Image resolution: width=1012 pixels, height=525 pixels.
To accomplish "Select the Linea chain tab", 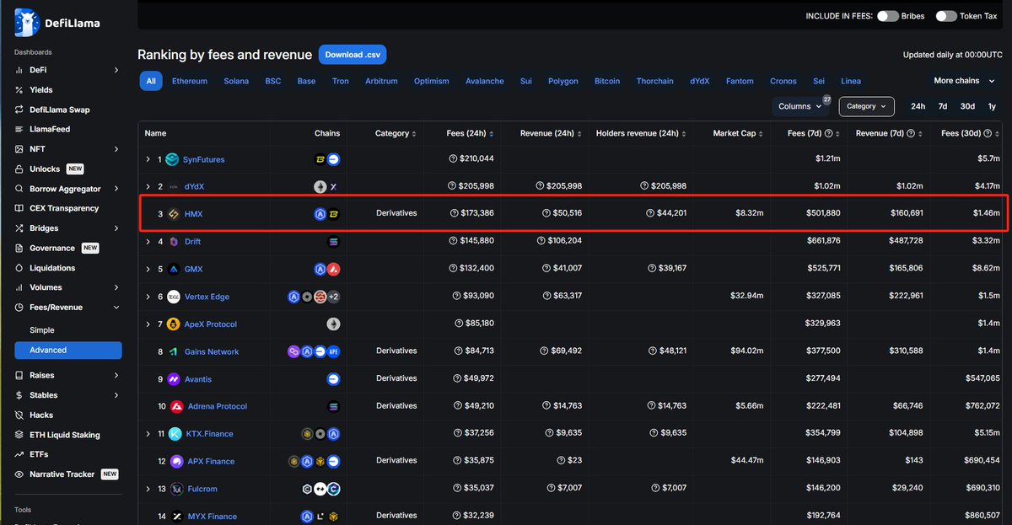I will tap(851, 81).
